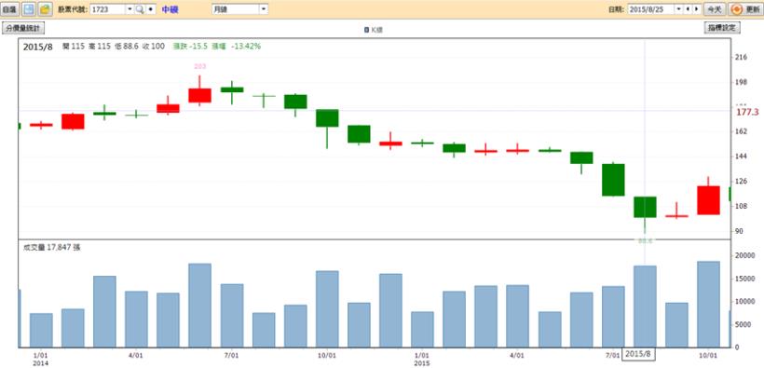764x368 pixels.
Task: Select the 2015/8 green candlestick
Action: click(x=645, y=207)
